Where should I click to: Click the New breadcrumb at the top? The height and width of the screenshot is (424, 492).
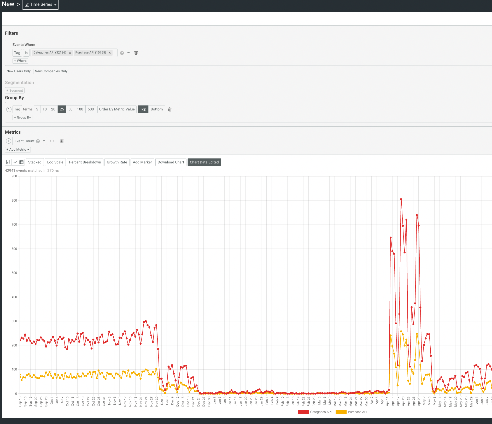coord(8,4)
